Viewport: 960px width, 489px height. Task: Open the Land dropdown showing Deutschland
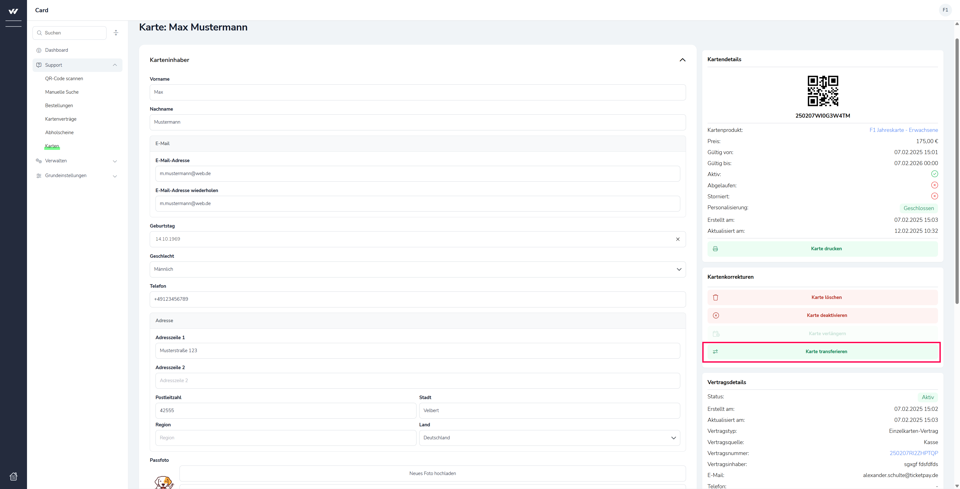pyautogui.click(x=549, y=438)
